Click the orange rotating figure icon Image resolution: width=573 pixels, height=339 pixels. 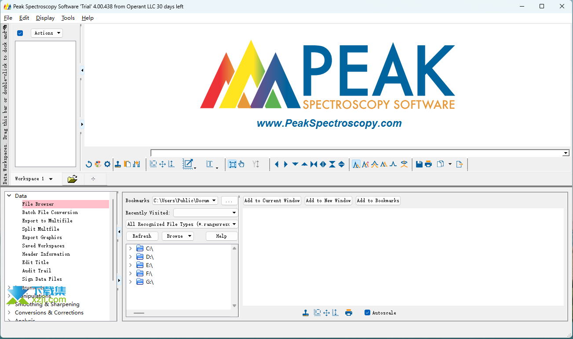(404, 164)
